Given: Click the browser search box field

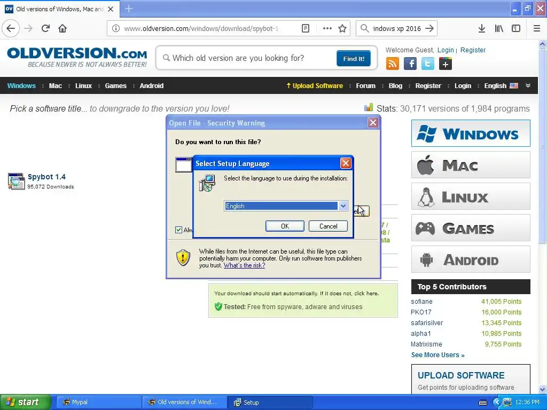Looking at the screenshot, I should pyautogui.click(x=396, y=28).
